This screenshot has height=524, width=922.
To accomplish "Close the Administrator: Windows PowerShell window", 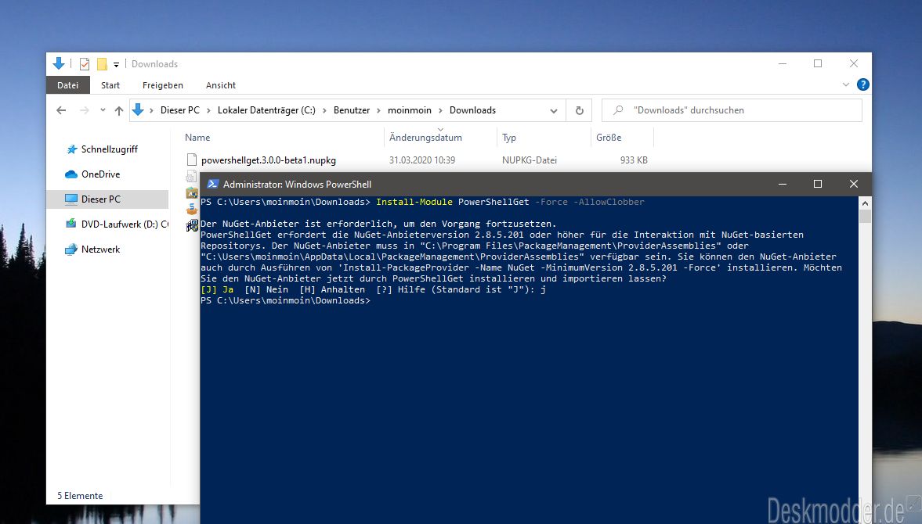I will tap(854, 184).
